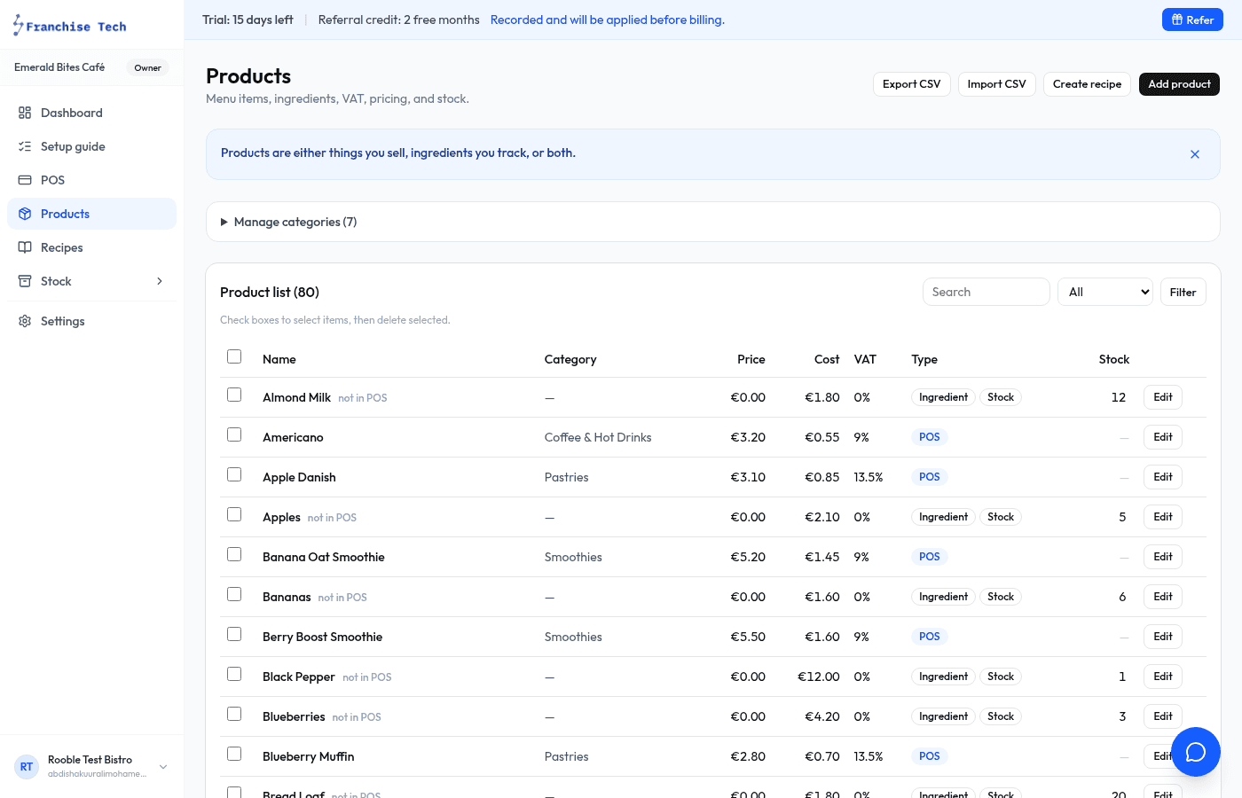Image resolution: width=1242 pixels, height=798 pixels.
Task: Check the Americano row checkbox
Action: (234, 434)
